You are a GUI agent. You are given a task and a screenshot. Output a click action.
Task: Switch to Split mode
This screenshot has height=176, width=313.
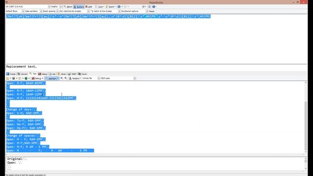[89, 7]
